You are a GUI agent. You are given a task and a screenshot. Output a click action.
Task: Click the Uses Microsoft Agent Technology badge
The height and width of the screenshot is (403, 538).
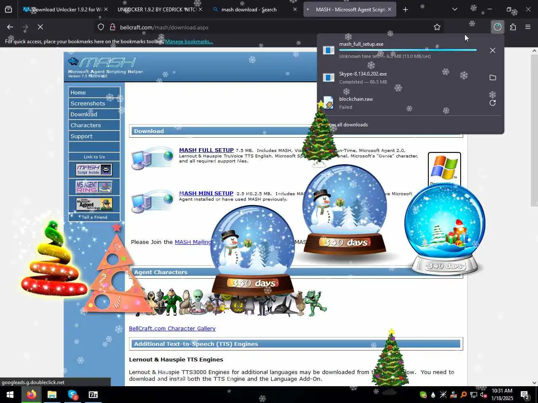click(94, 204)
